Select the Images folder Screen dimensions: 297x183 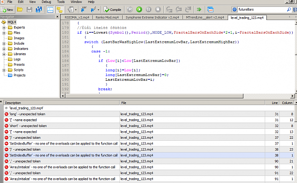click(19, 38)
